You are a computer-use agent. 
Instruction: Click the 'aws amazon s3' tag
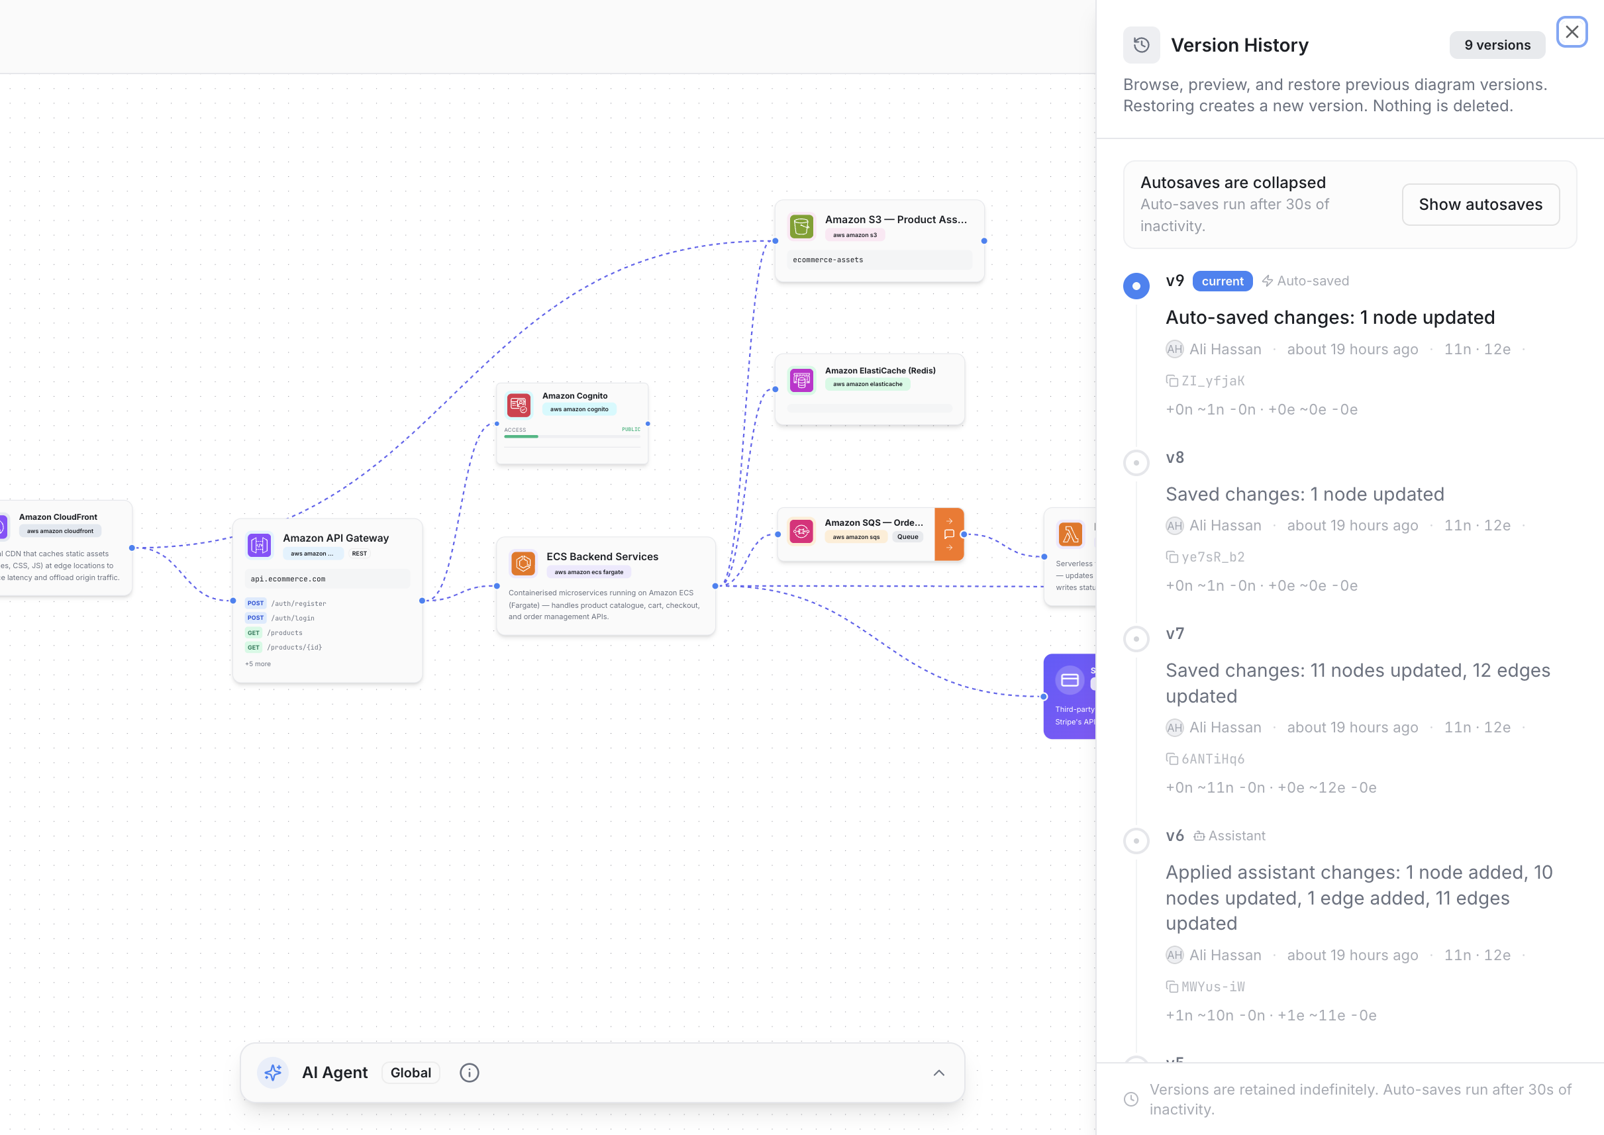854,235
